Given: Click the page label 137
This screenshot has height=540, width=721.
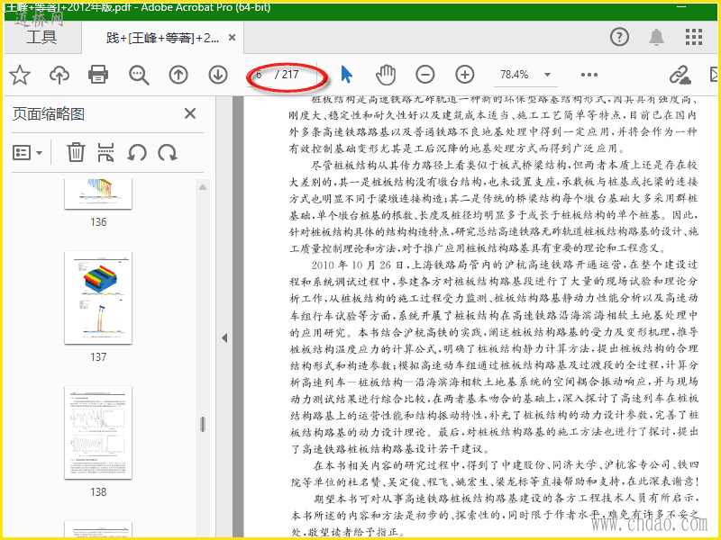Looking at the screenshot, I should [98, 357].
